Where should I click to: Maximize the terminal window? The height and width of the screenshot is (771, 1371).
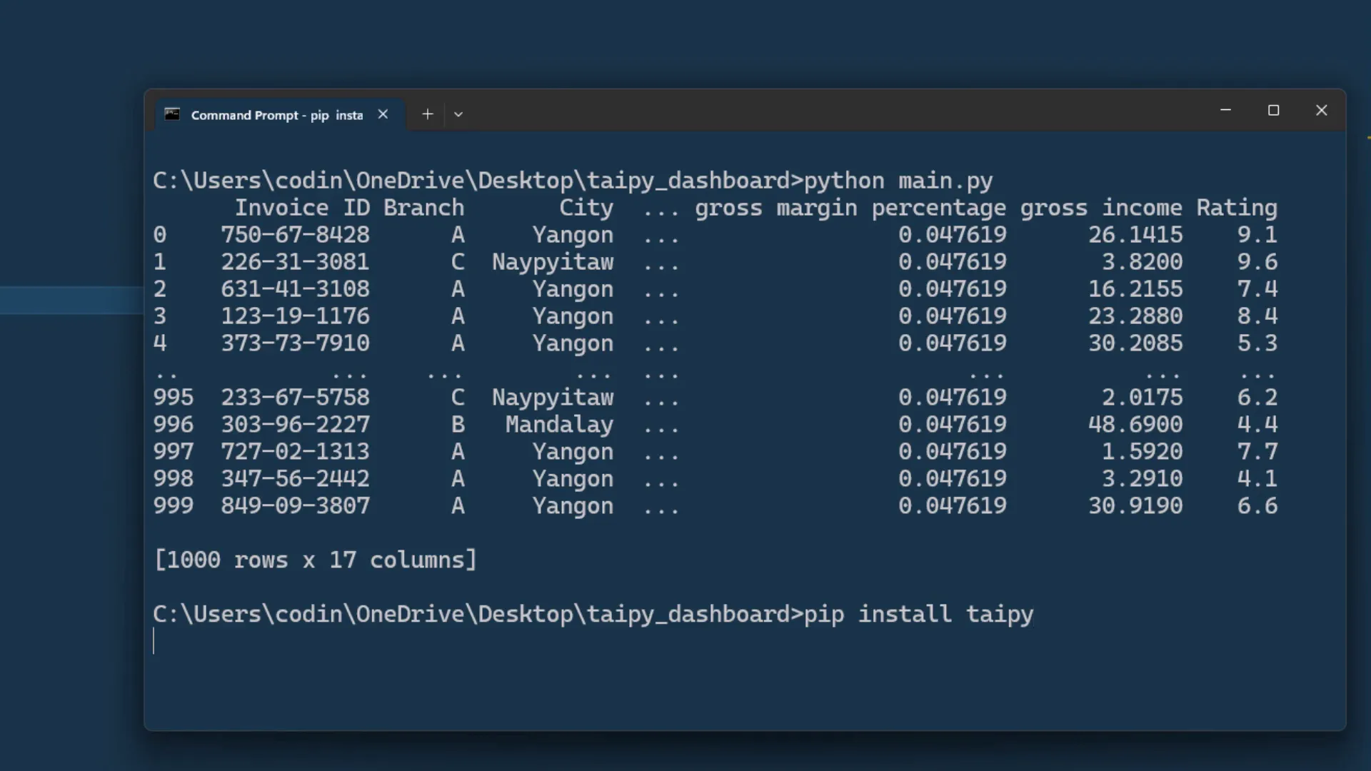[1273, 111]
